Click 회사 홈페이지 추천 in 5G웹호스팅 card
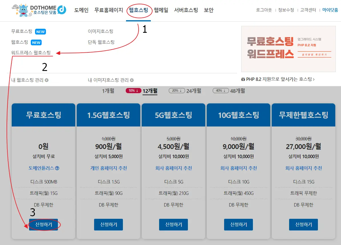 (174, 168)
